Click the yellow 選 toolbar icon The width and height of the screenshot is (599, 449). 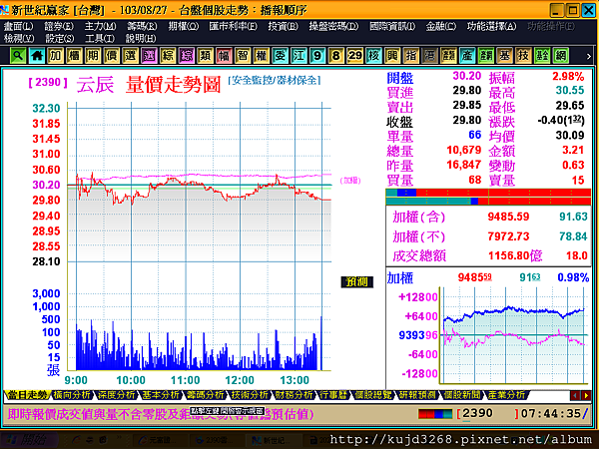130,56
